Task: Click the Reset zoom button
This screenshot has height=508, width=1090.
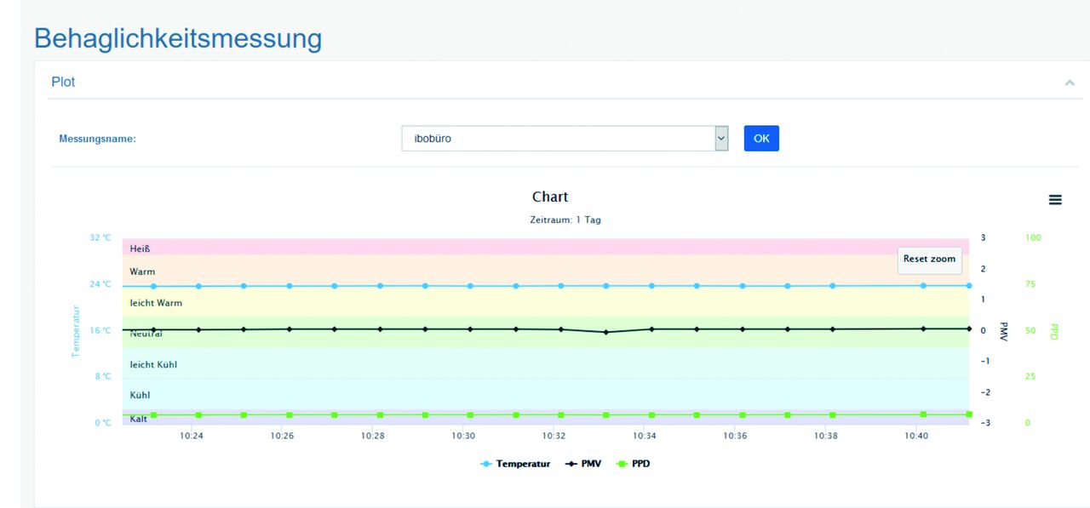Action: pyautogui.click(x=929, y=260)
